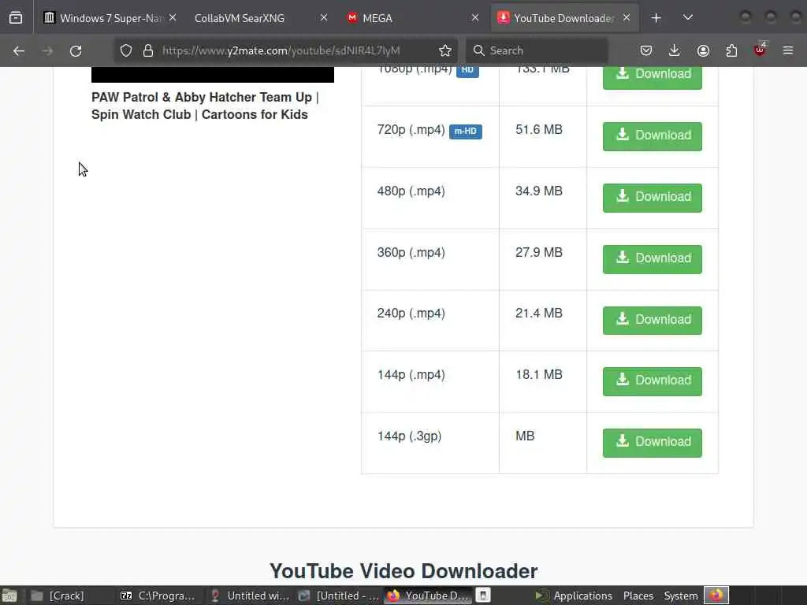Click the PAW Patrol video title
The height and width of the screenshot is (605, 807).
(x=205, y=106)
